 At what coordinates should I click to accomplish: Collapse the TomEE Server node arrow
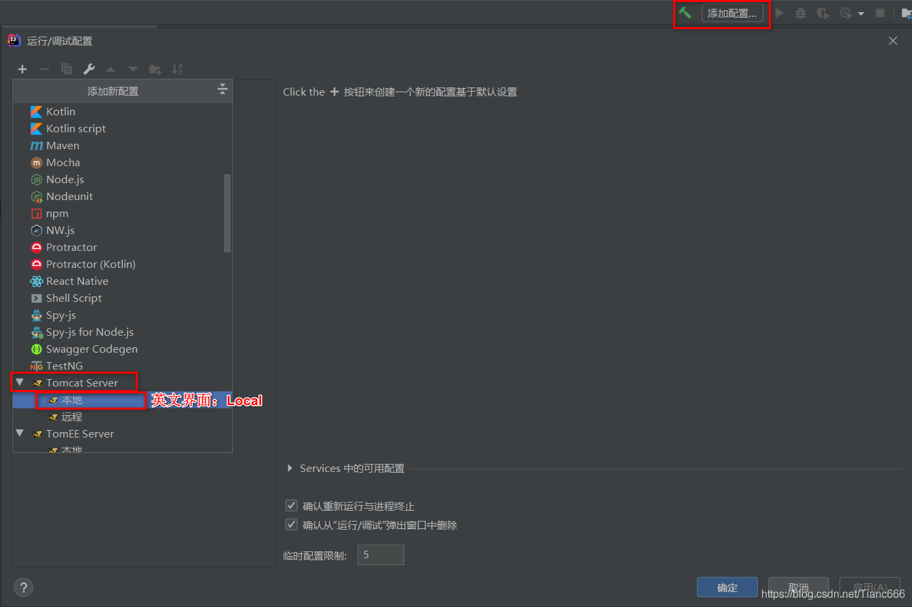tap(20, 433)
